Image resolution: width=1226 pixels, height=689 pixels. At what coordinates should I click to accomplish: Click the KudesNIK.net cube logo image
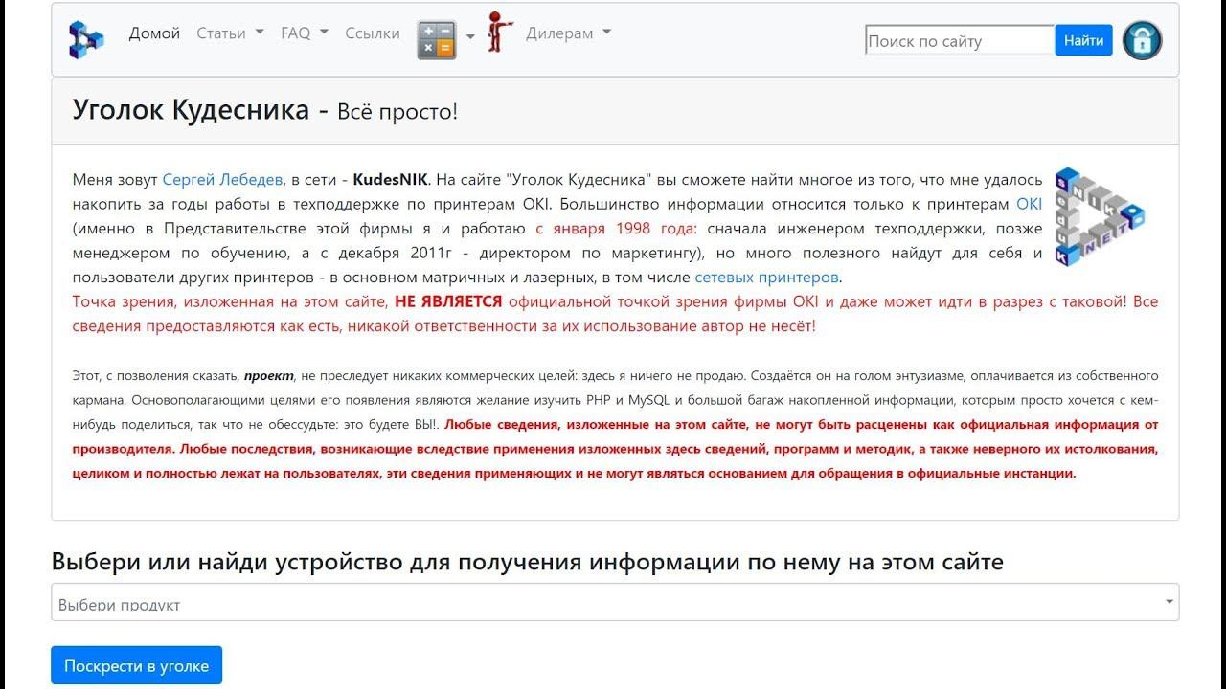[x=1100, y=217]
